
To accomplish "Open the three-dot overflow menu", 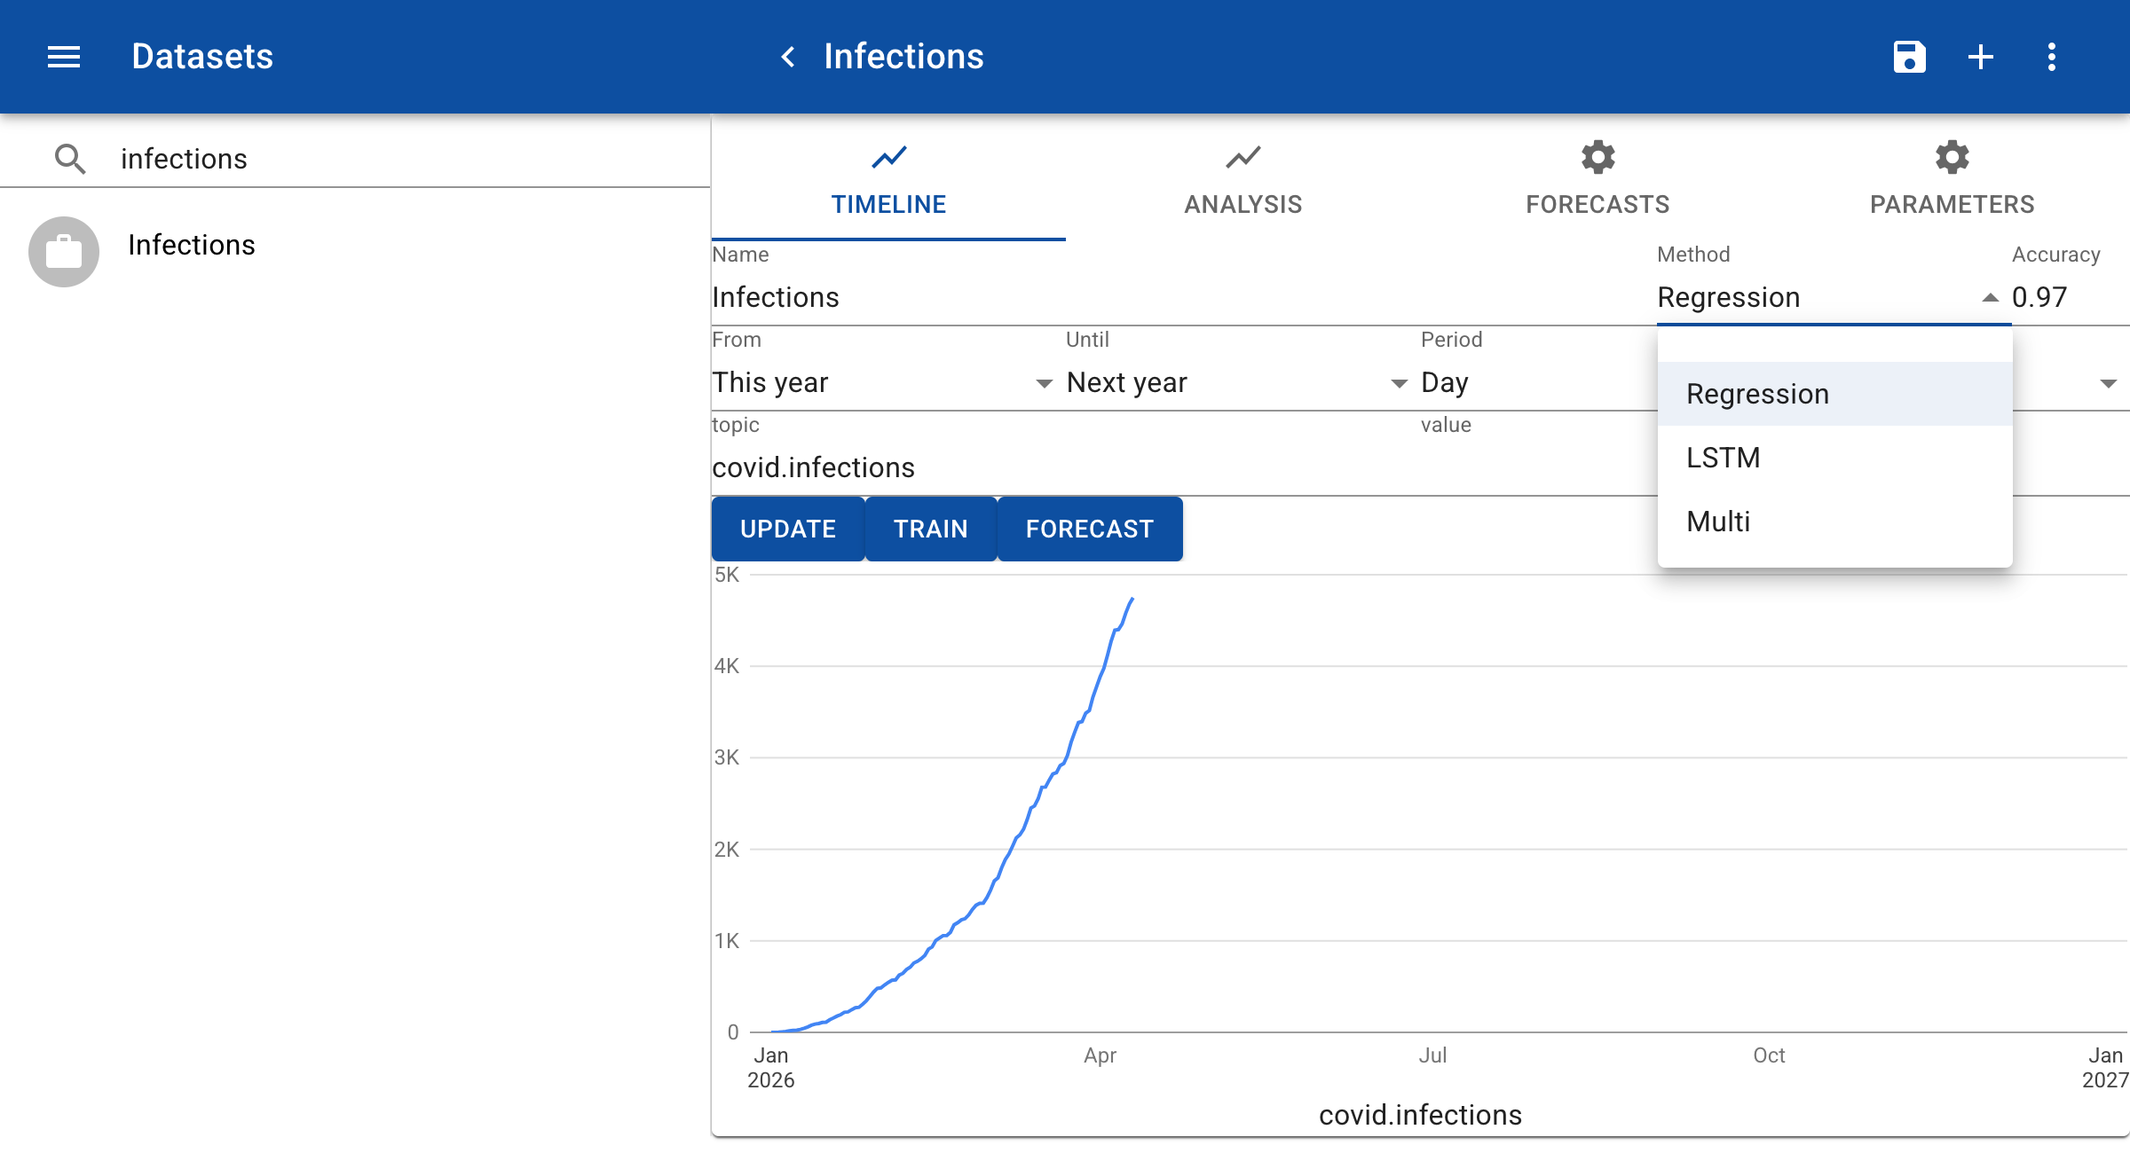I will 2051,57.
